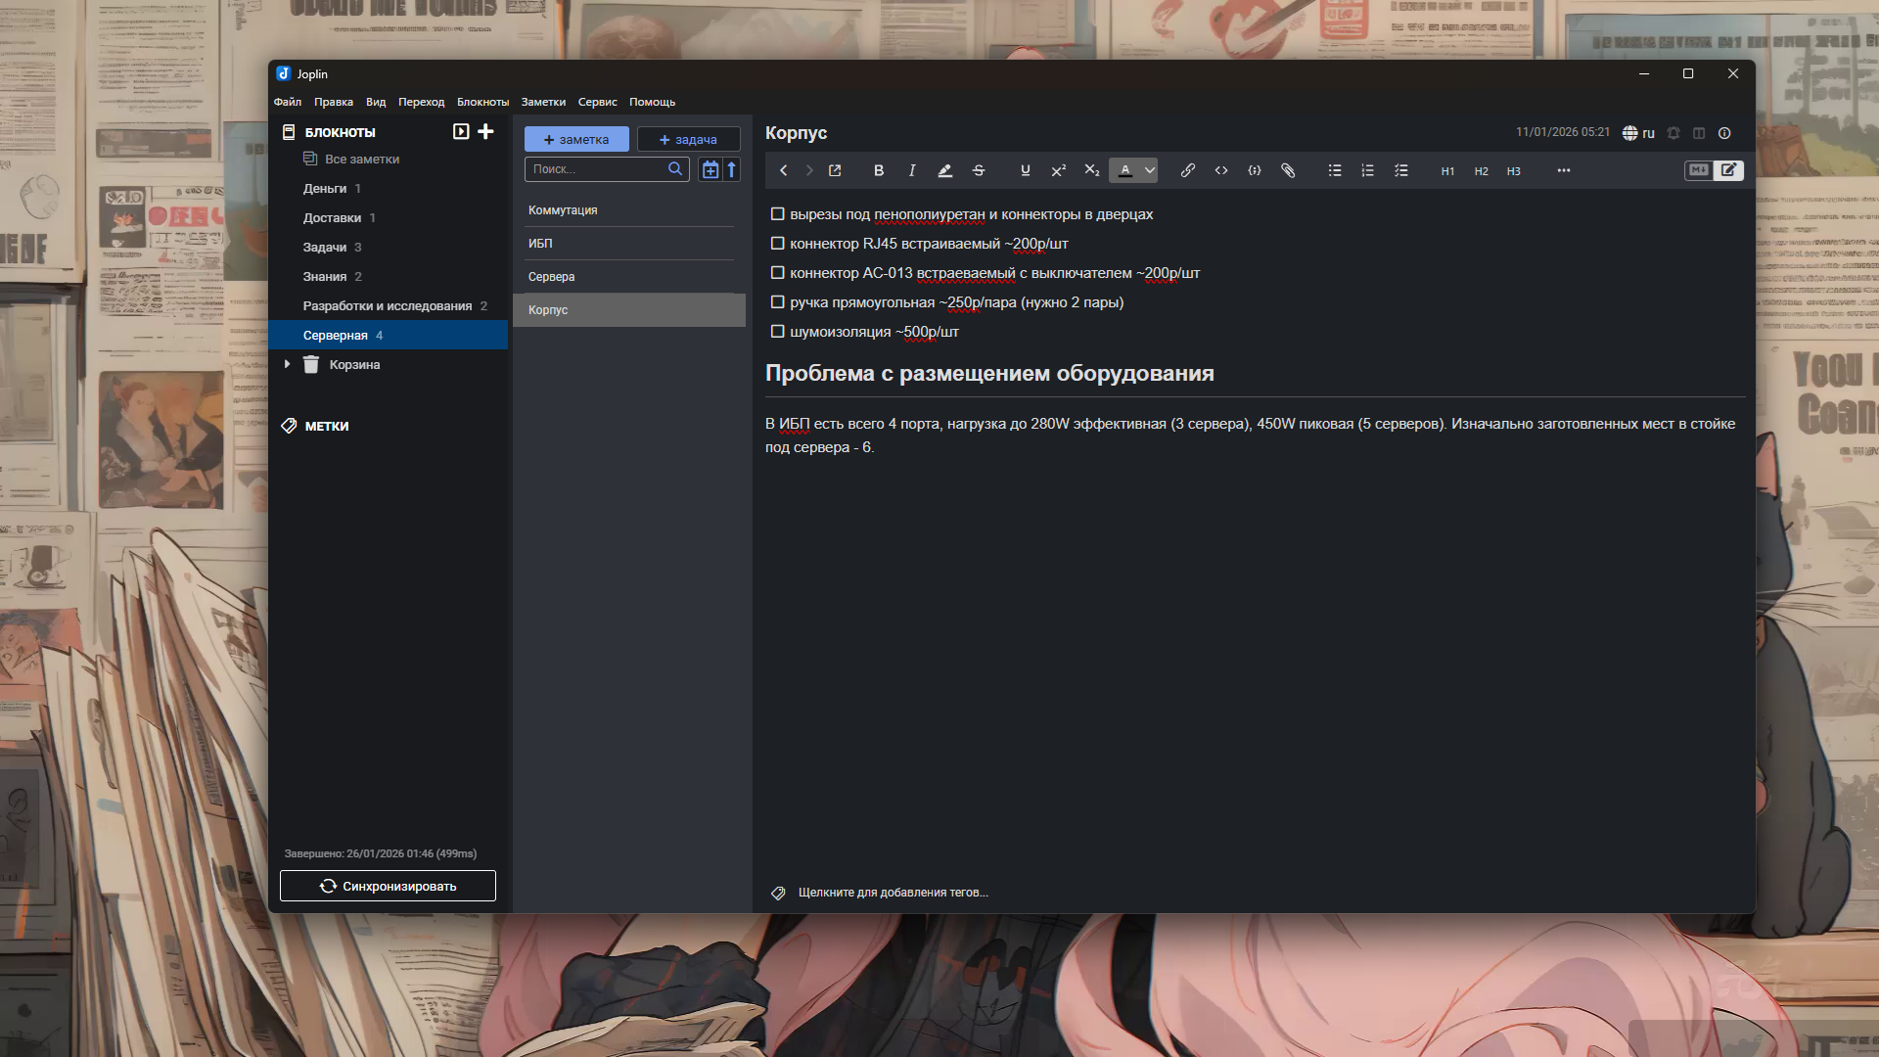Apply H1 heading to the text
The height and width of the screenshot is (1057, 1879).
point(1446,169)
